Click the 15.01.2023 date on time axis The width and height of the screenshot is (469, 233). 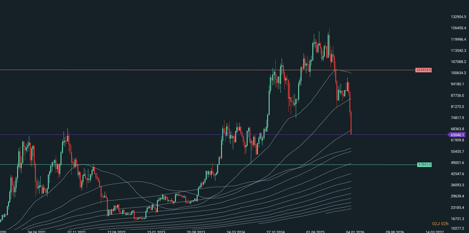(156, 231)
